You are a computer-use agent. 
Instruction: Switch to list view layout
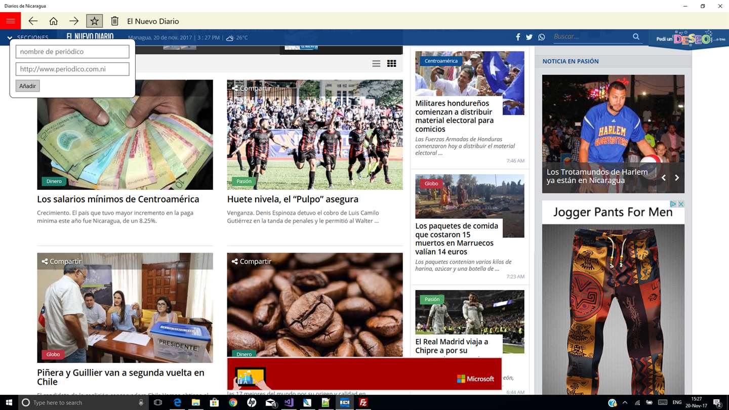[x=376, y=63]
